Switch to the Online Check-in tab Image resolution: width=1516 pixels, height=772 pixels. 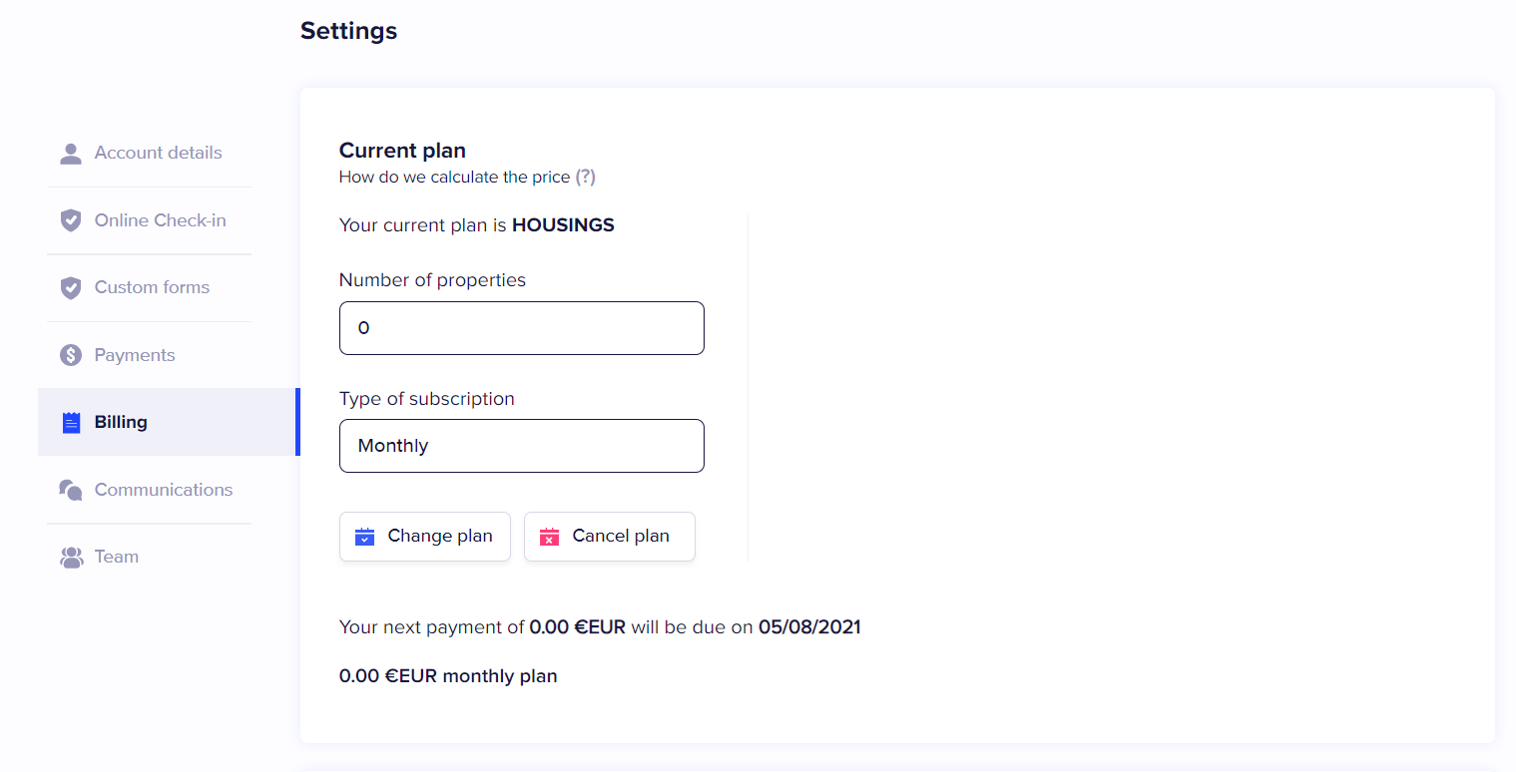click(160, 220)
